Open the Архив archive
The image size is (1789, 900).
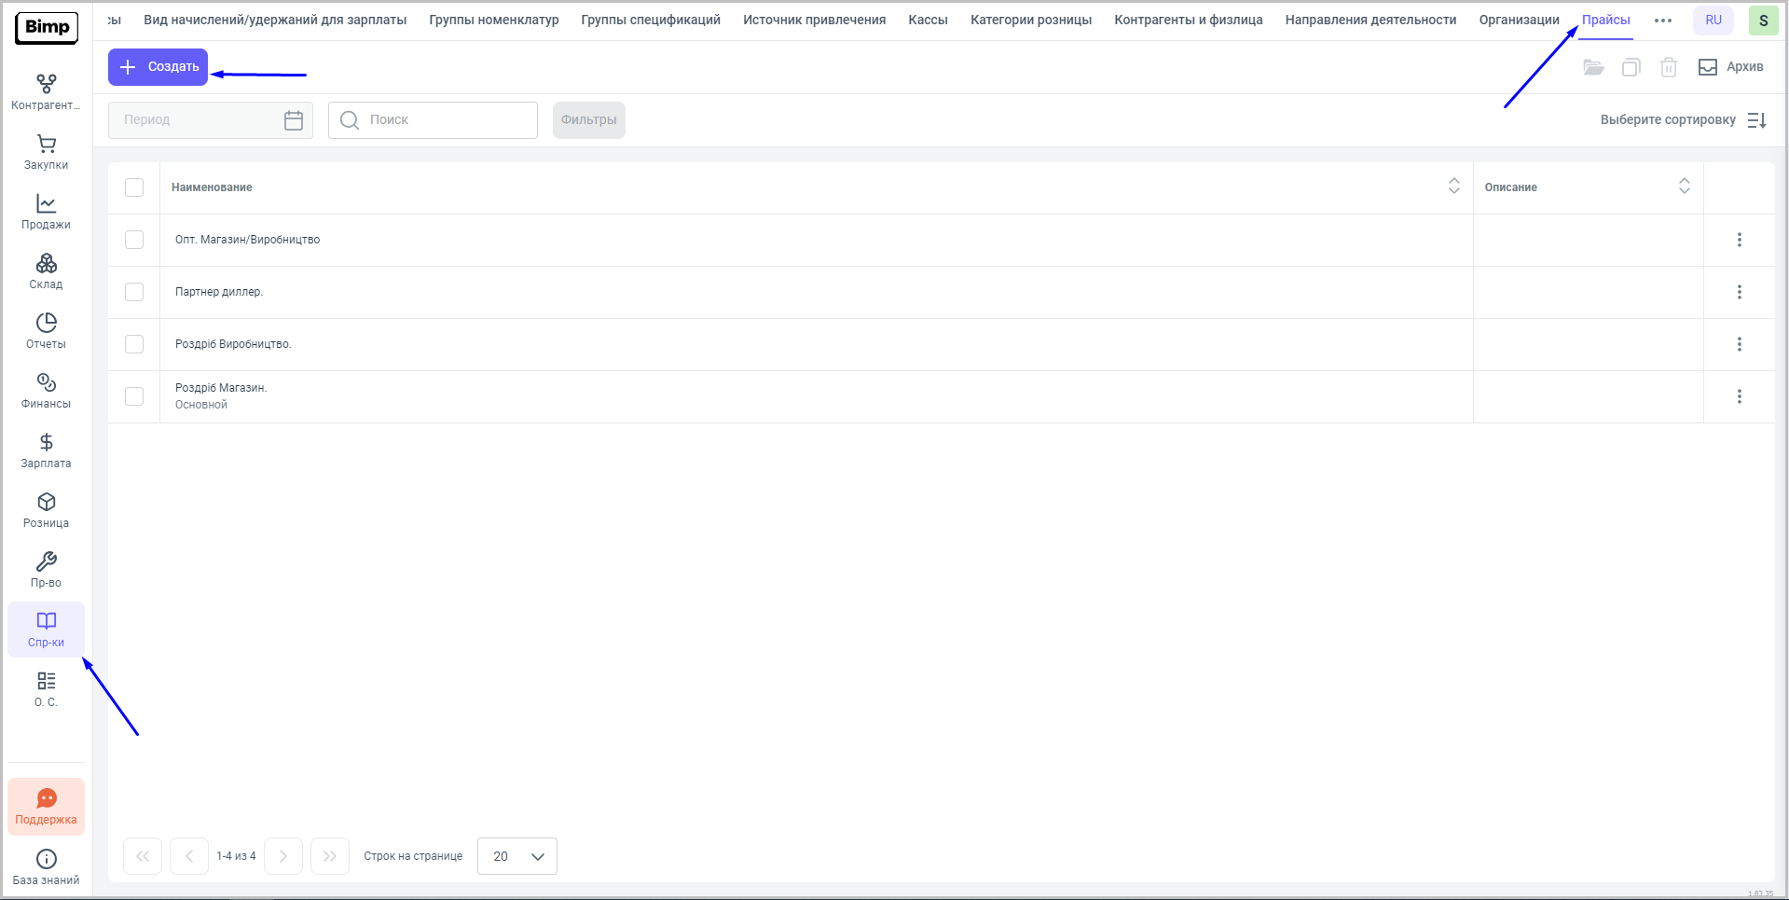(x=1730, y=67)
